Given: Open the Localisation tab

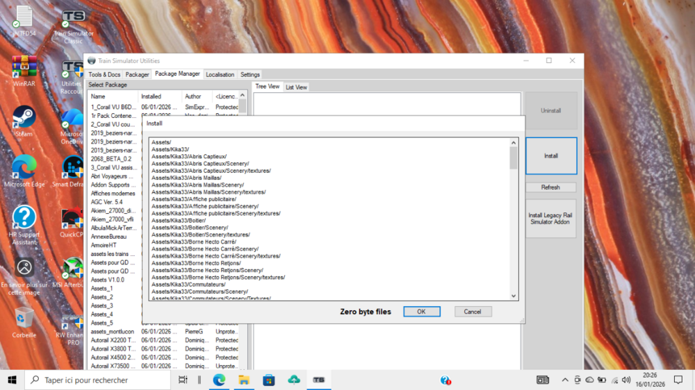Looking at the screenshot, I should pyautogui.click(x=220, y=74).
